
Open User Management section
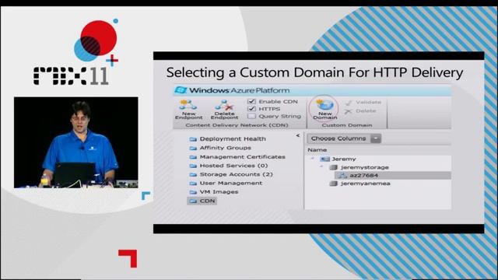(x=231, y=183)
